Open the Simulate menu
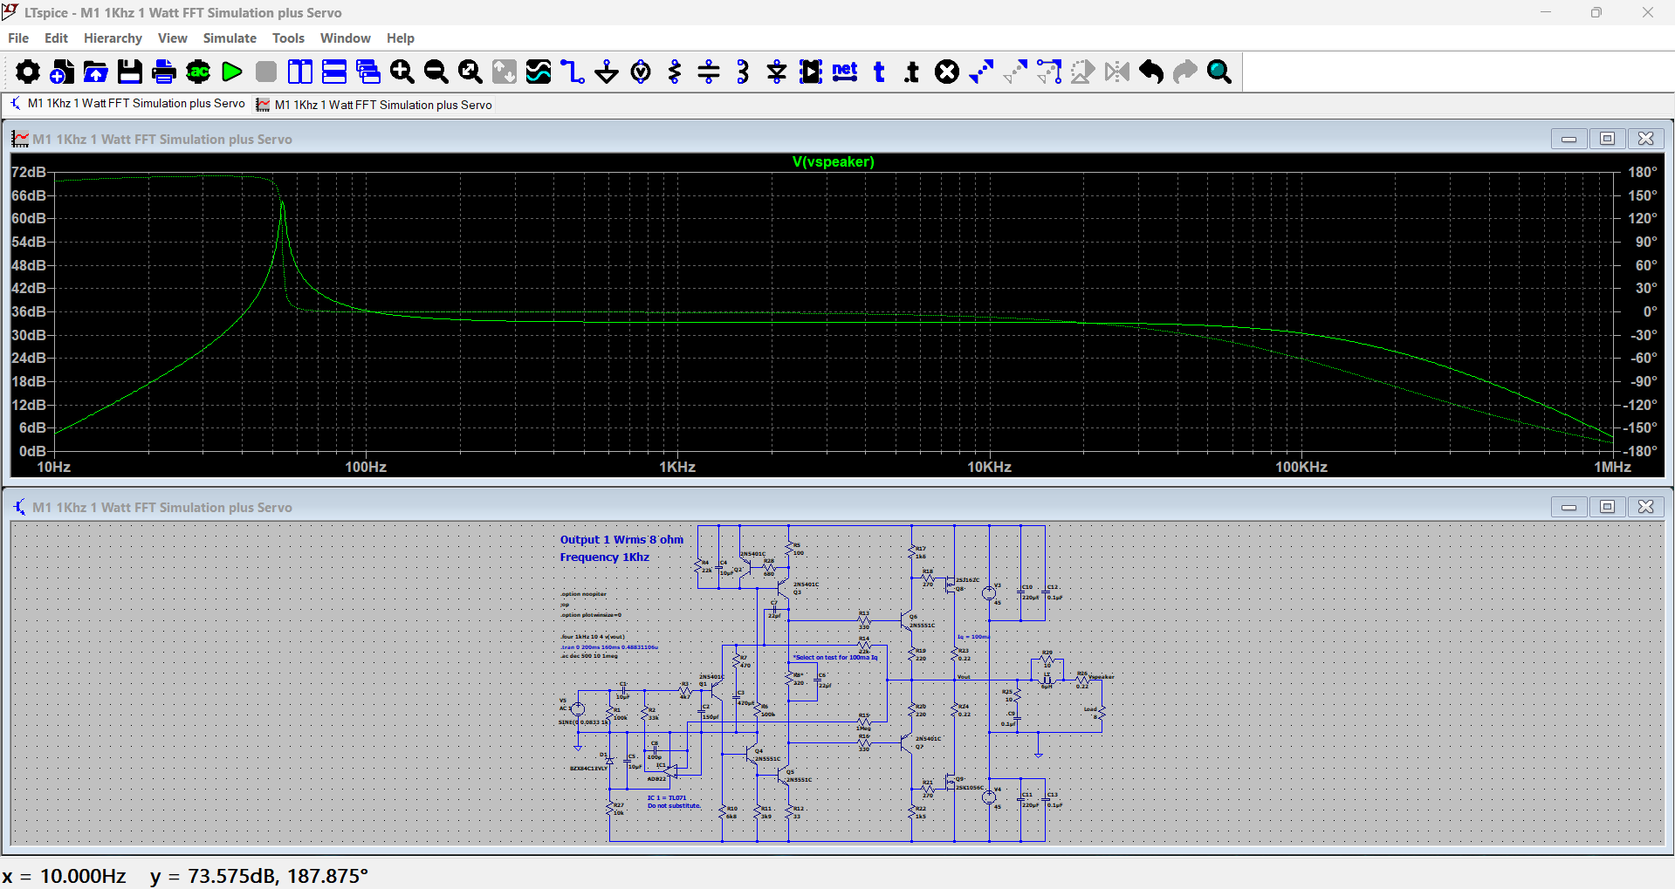 pyautogui.click(x=230, y=38)
